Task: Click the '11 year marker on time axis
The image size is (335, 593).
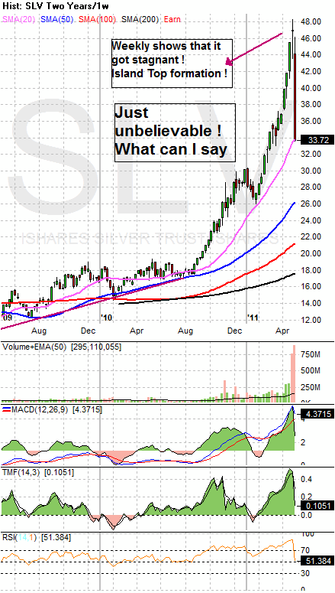Action: point(253,318)
